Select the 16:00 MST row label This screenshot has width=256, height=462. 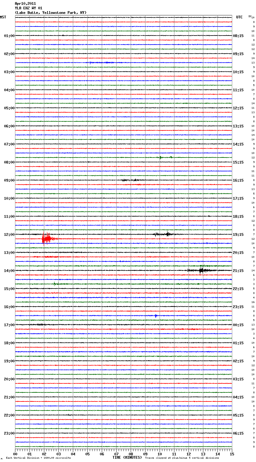[x=9, y=307]
